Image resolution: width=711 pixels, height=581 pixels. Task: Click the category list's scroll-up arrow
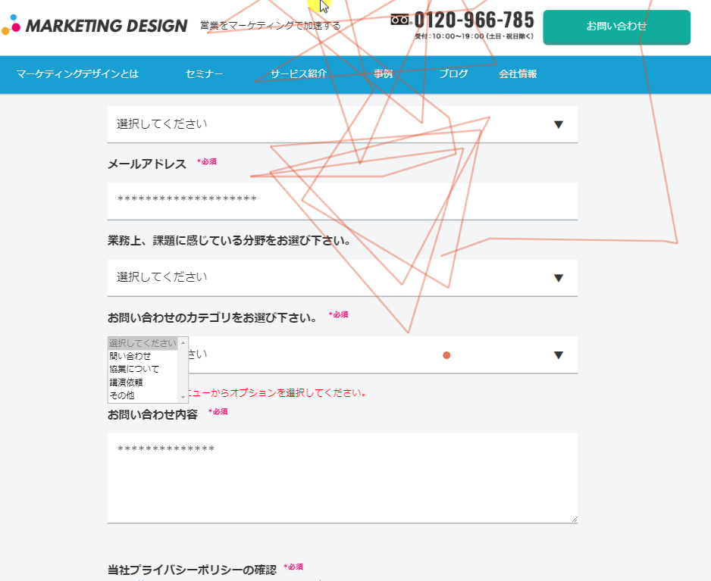[x=183, y=343]
